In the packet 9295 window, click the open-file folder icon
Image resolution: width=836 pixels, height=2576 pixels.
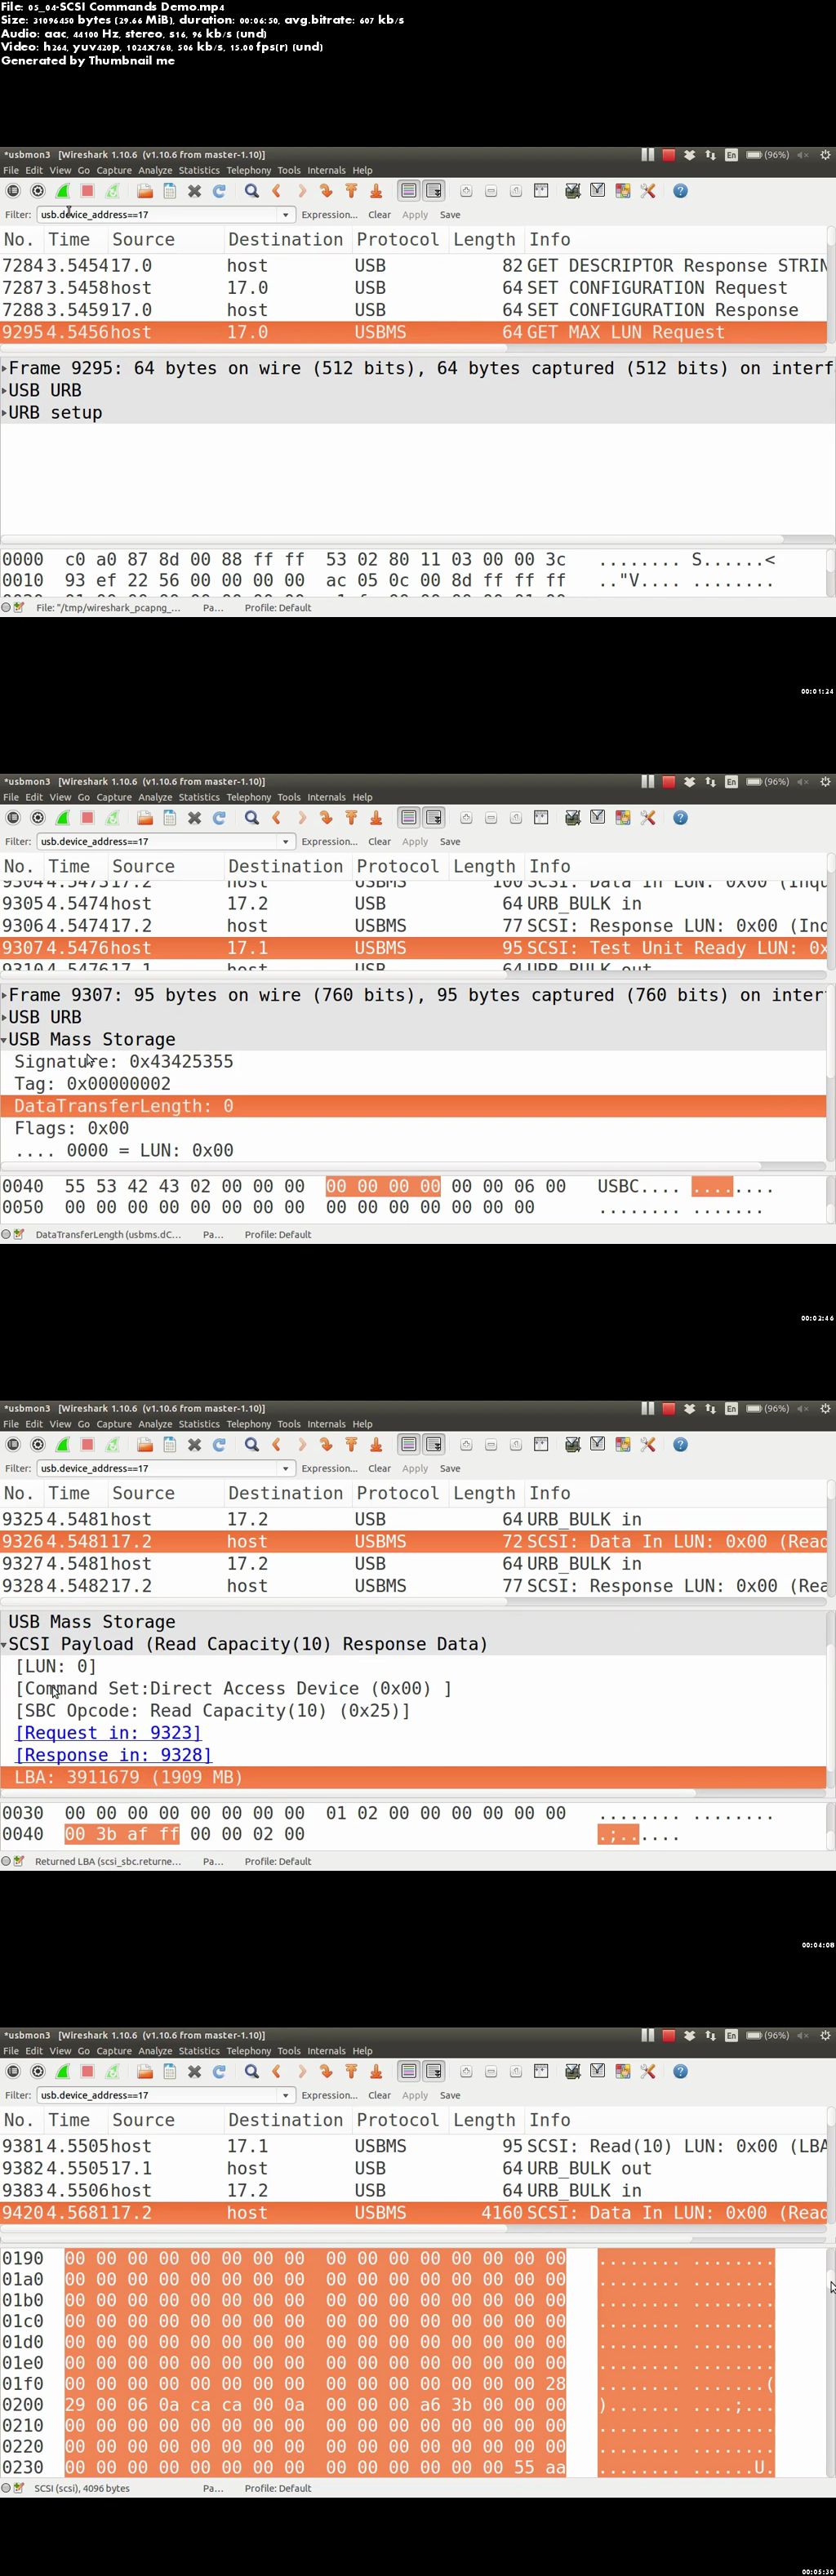coord(145,191)
